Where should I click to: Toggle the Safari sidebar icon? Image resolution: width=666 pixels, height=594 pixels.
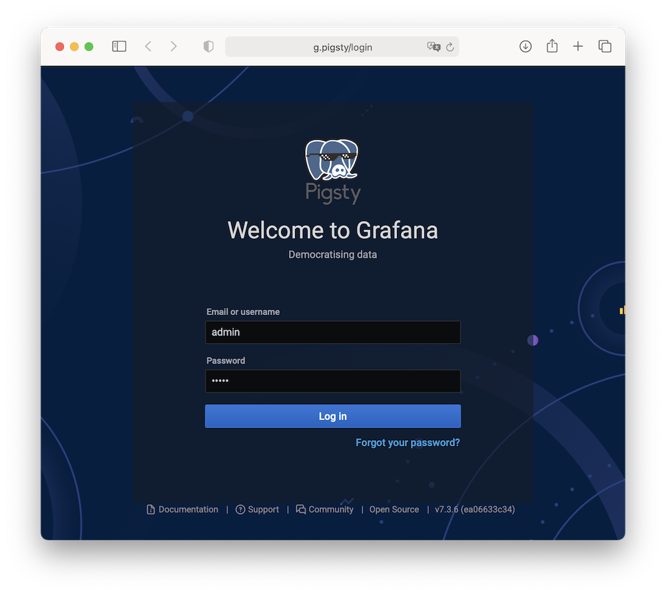tap(119, 46)
